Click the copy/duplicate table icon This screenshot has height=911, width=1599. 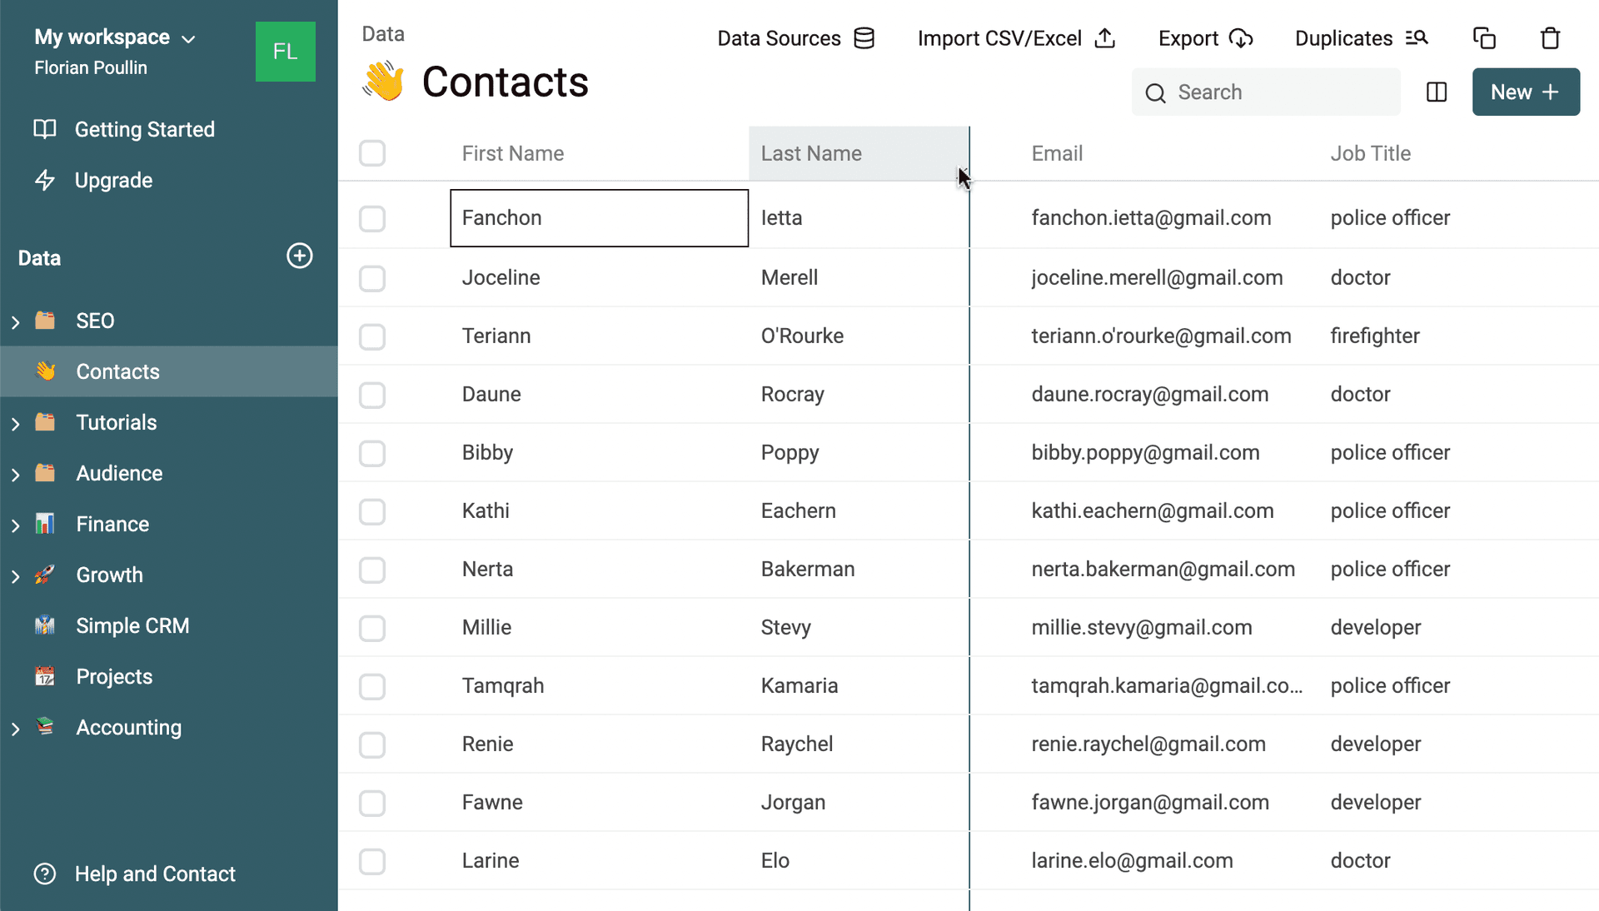click(1484, 38)
